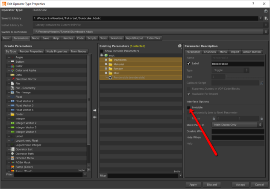Click the Apply button
This screenshot has height=189, width=270.
click(x=193, y=184)
